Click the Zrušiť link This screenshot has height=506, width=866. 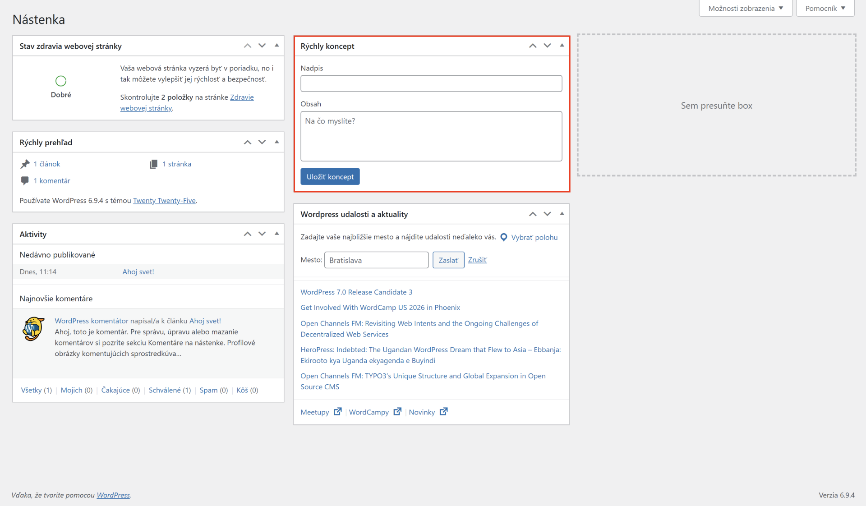tap(477, 260)
